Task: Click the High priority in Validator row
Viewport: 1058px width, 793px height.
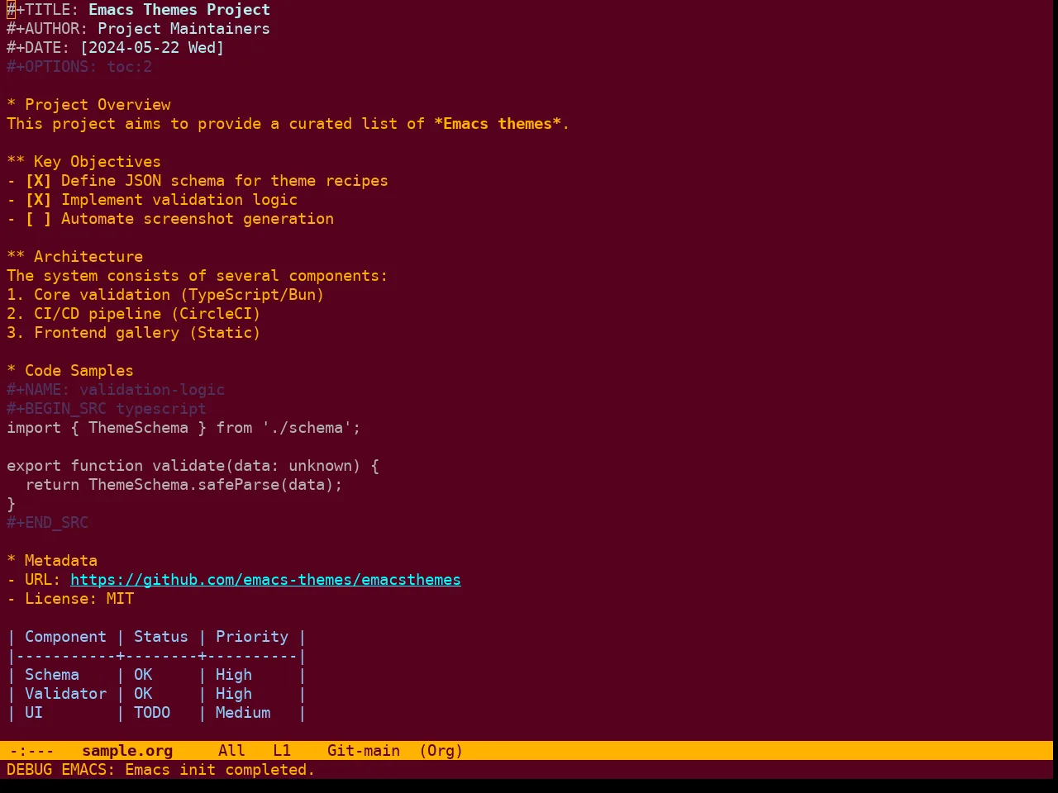Action: (234, 694)
